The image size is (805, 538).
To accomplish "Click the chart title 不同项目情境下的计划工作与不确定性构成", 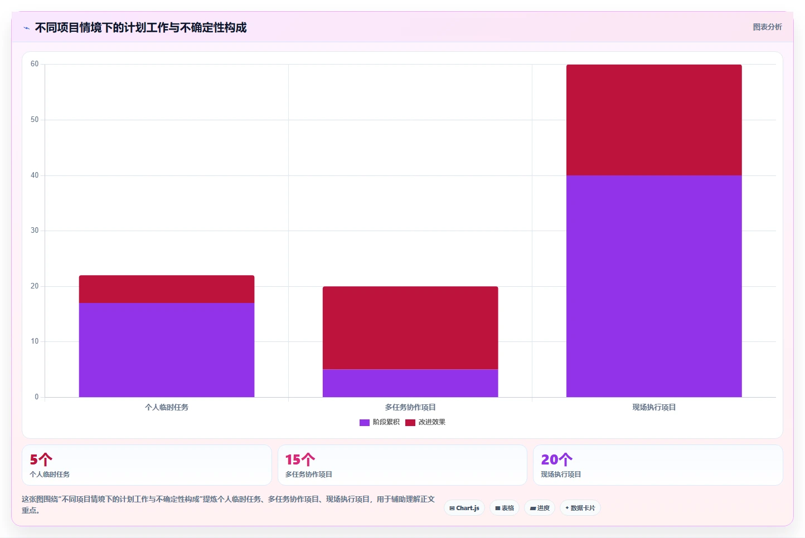I will pyautogui.click(x=140, y=27).
